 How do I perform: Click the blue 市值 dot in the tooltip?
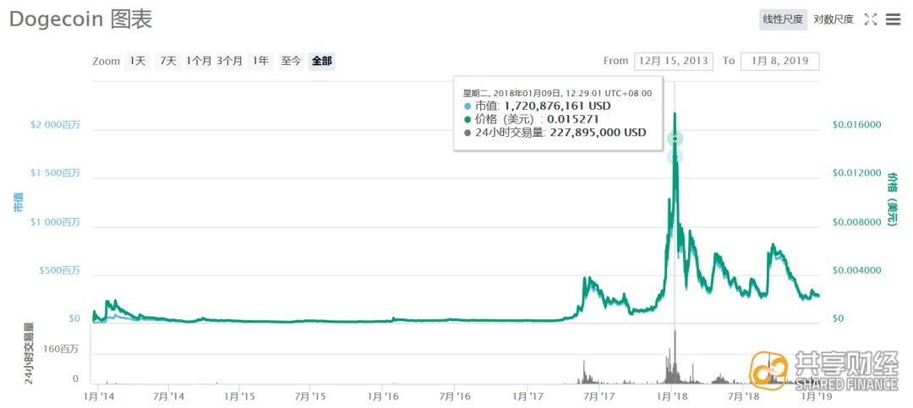pyautogui.click(x=467, y=106)
